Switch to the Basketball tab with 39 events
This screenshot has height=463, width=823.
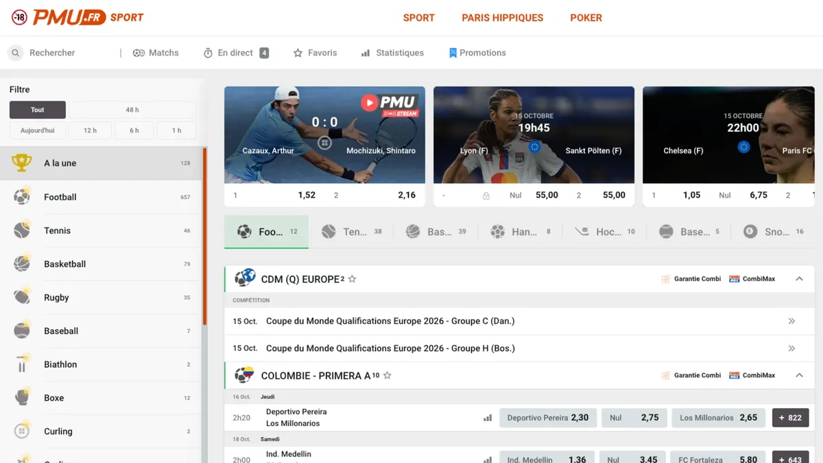pos(436,232)
